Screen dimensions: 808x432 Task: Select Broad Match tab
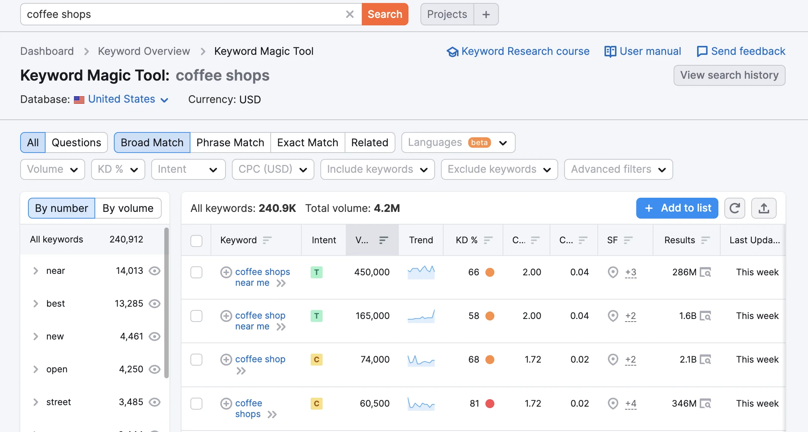(x=152, y=143)
